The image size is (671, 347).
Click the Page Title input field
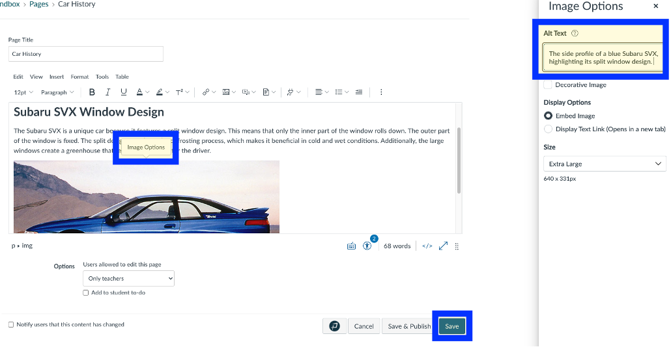coord(85,54)
